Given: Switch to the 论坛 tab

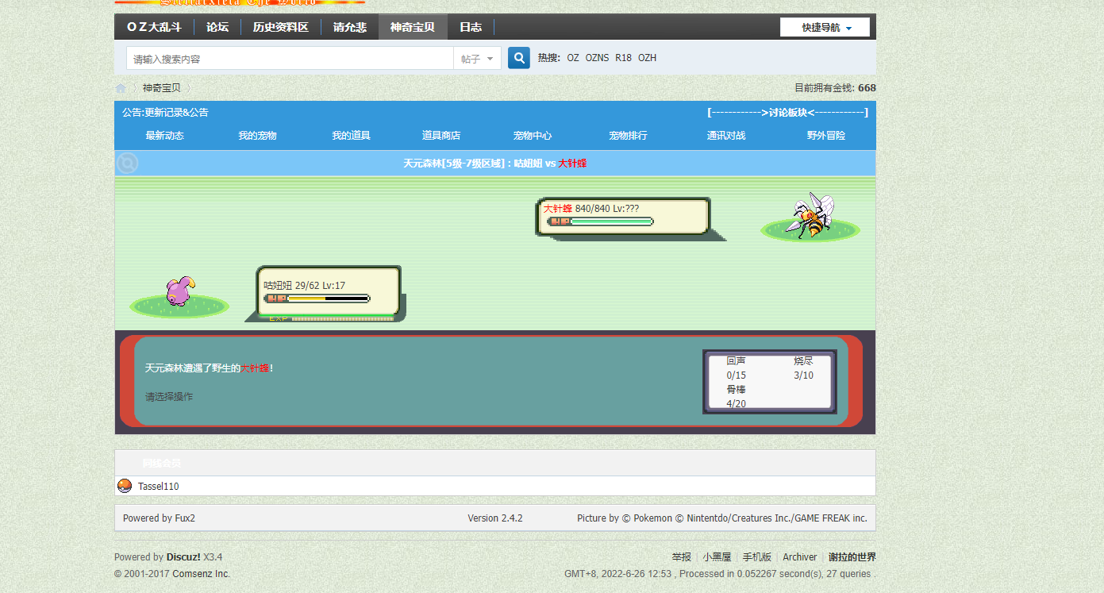Looking at the screenshot, I should 217,27.
